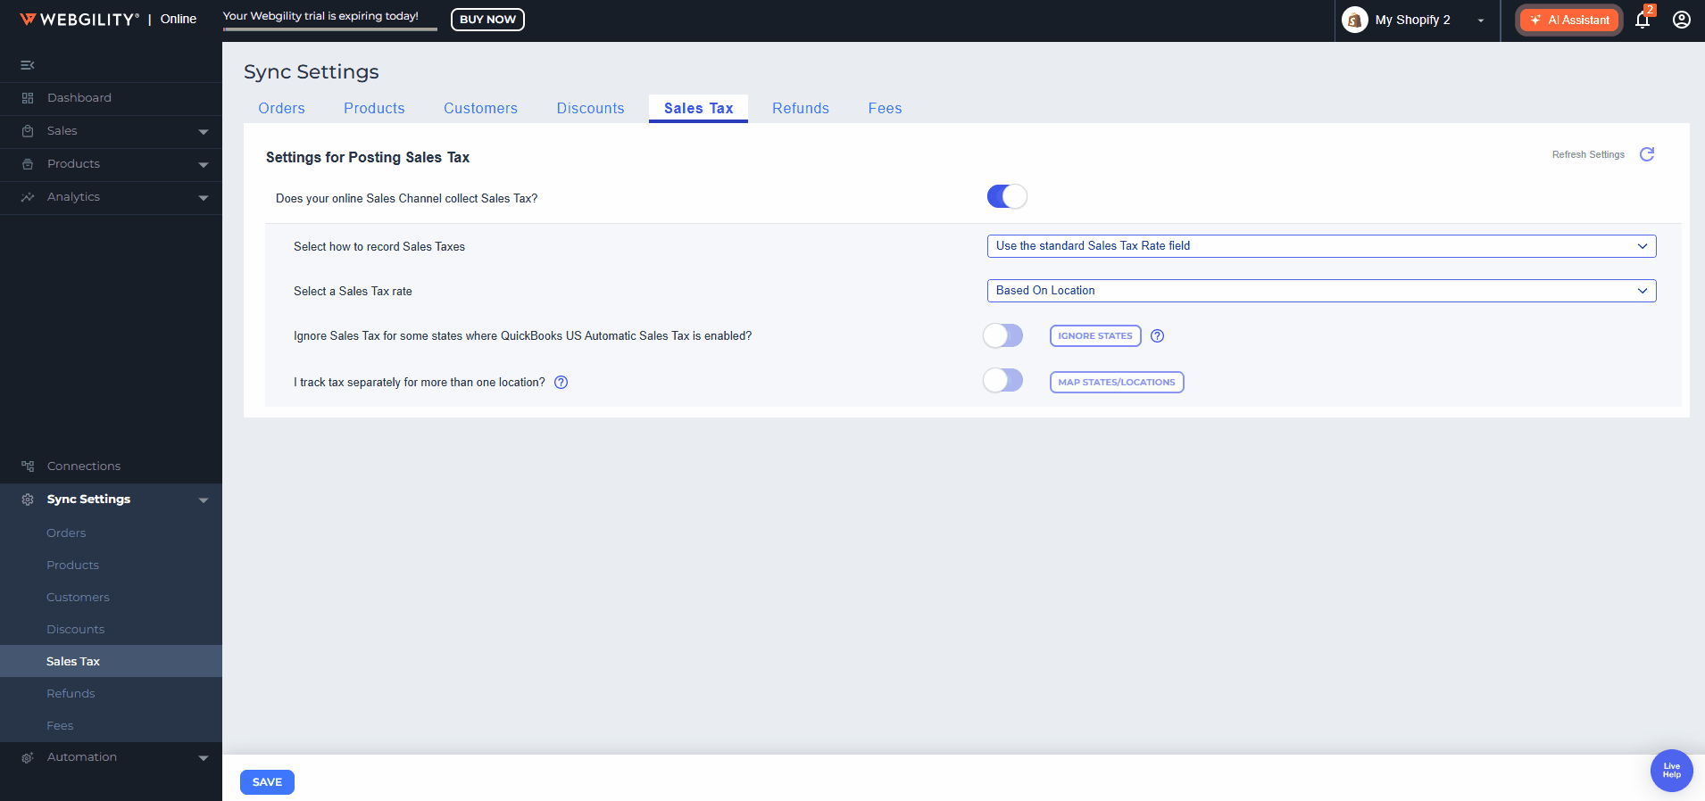The image size is (1705, 801).
Task: Click help icon beside Ignore States
Action: pyautogui.click(x=1158, y=336)
